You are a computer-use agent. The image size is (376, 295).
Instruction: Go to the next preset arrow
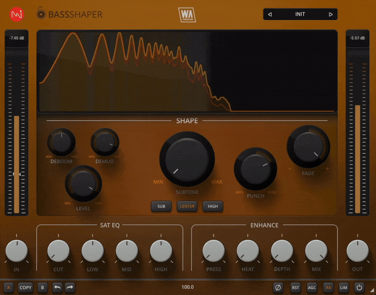tap(331, 15)
